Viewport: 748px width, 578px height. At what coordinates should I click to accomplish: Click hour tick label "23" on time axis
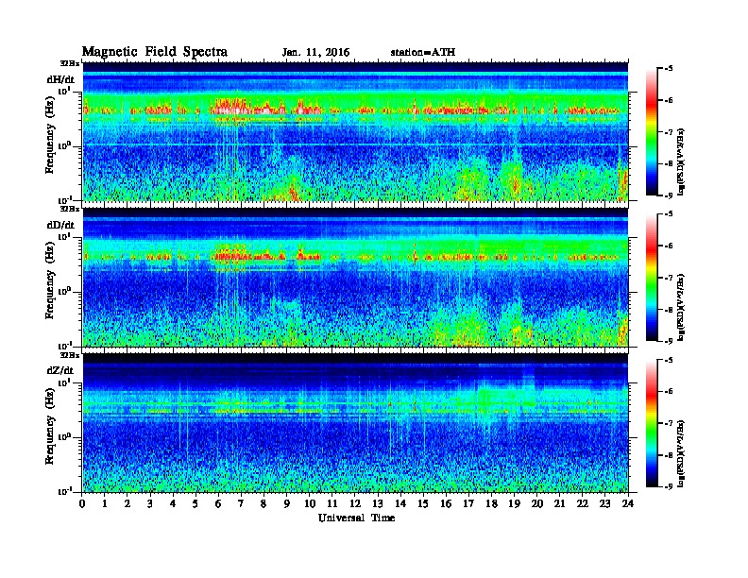click(604, 504)
